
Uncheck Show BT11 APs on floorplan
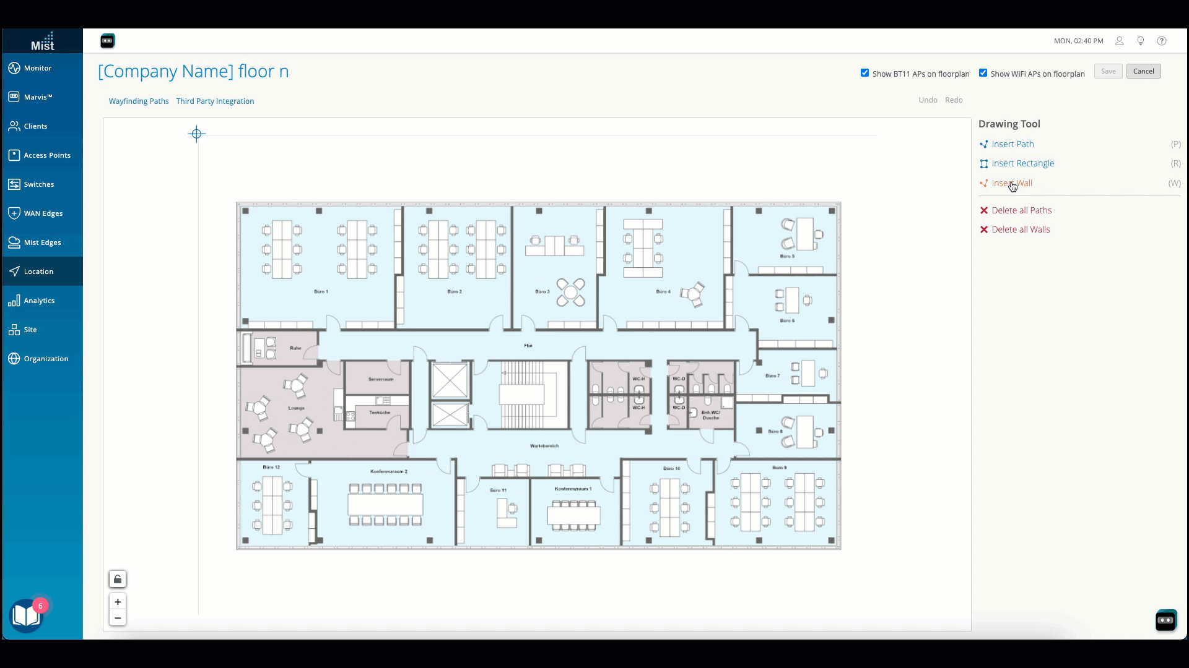tap(865, 73)
